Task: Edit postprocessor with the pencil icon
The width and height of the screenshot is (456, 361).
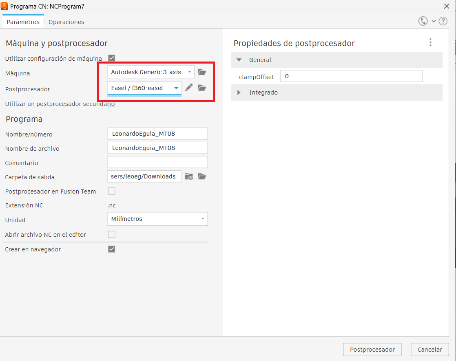Action: (189, 88)
